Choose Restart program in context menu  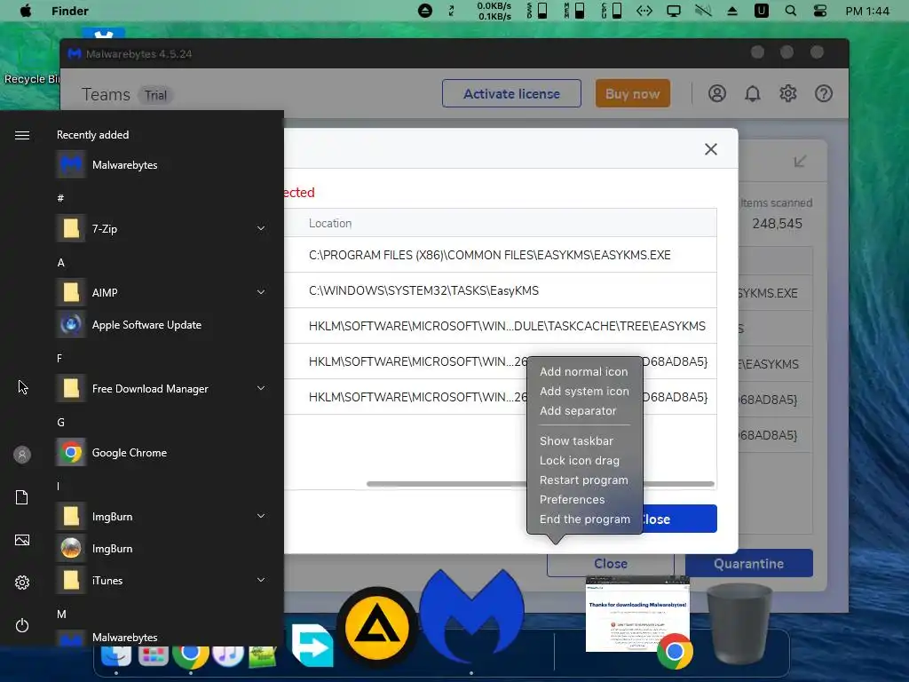[x=584, y=480]
